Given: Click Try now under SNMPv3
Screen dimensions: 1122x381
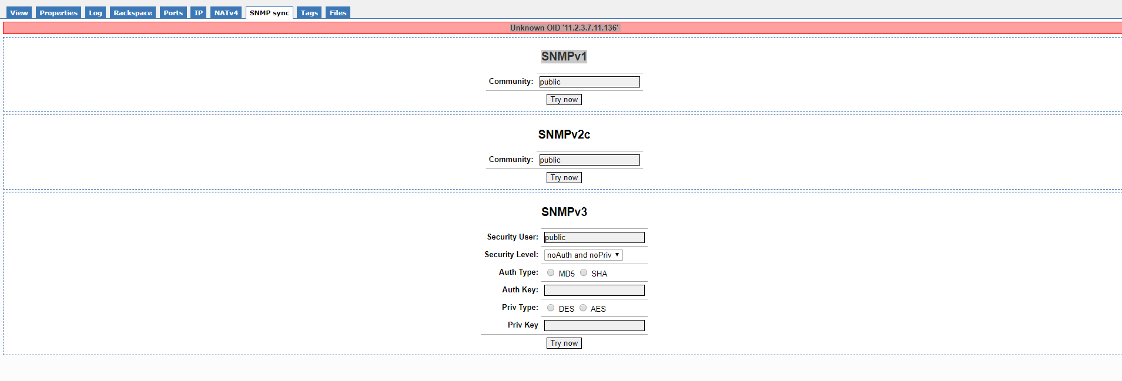Looking at the screenshot, I should point(564,343).
